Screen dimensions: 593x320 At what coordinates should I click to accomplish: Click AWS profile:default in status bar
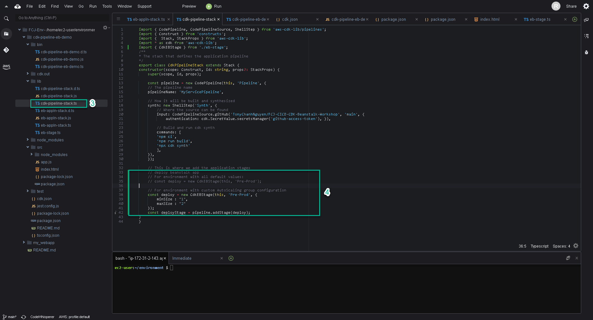(74, 317)
